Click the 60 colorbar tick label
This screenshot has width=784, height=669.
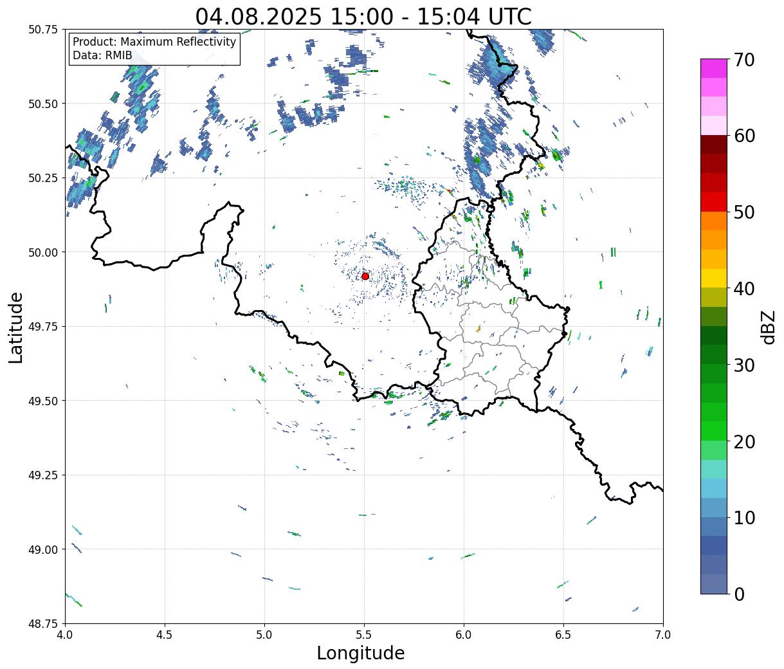click(744, 136)
